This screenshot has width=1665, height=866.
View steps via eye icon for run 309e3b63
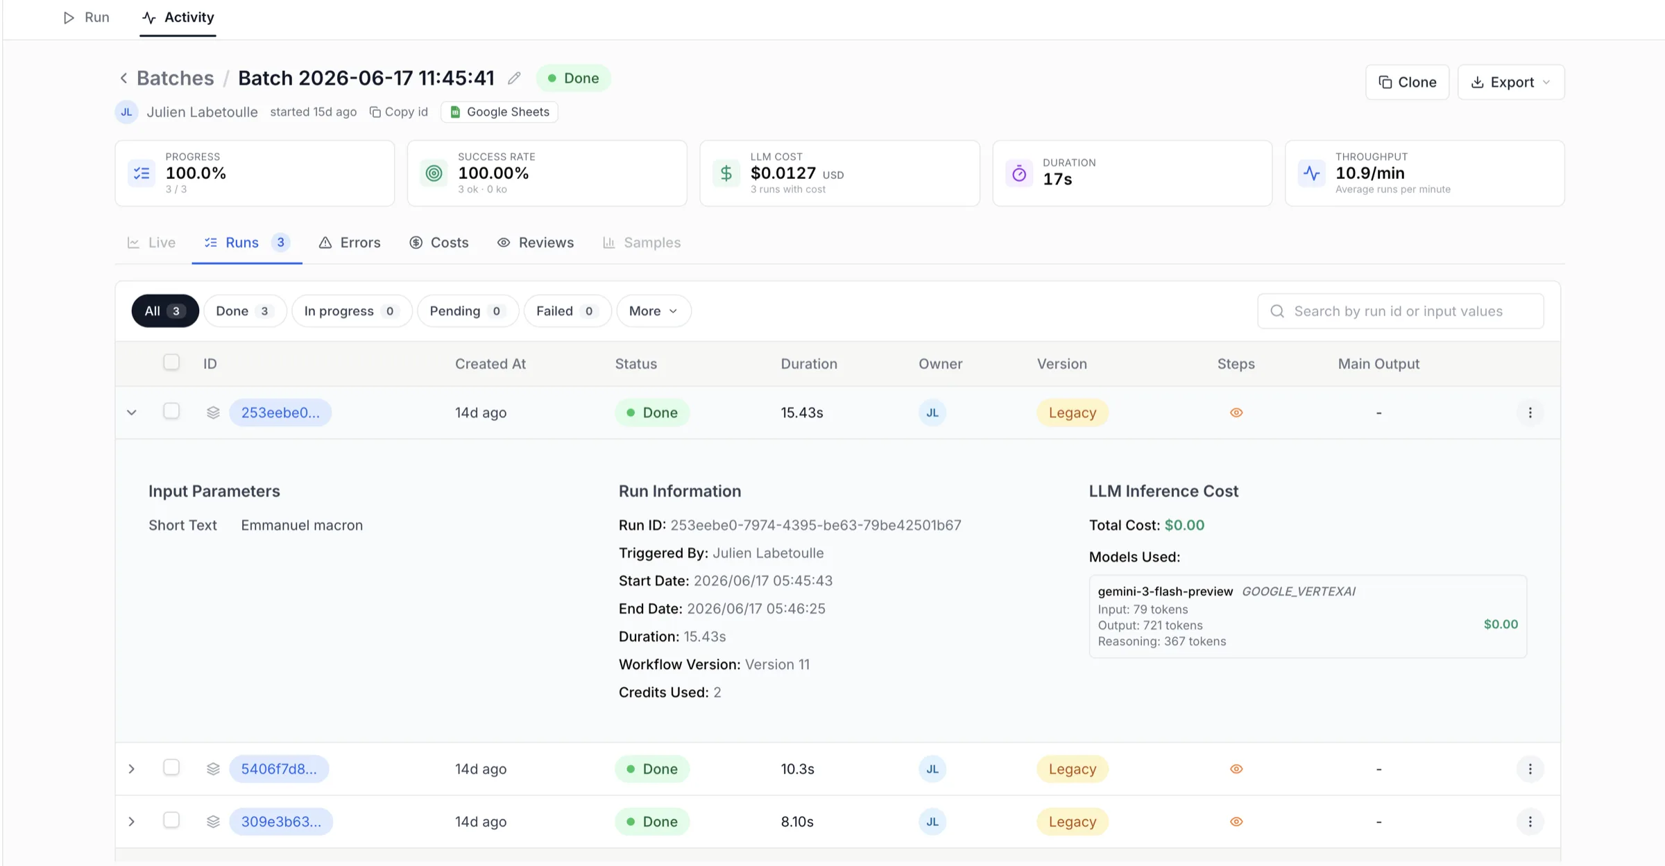(1236, 822)
